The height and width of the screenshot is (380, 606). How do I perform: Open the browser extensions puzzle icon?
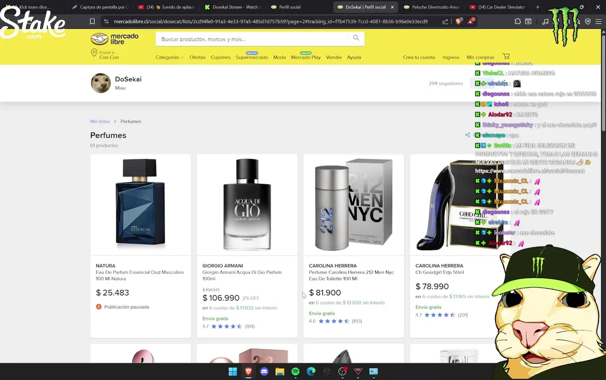pos(517,22)
